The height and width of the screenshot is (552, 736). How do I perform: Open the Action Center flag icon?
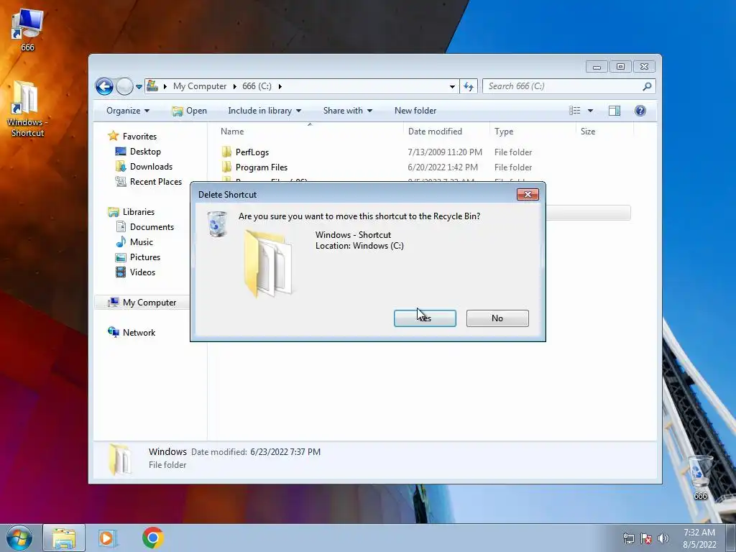(x=646, y=538)
